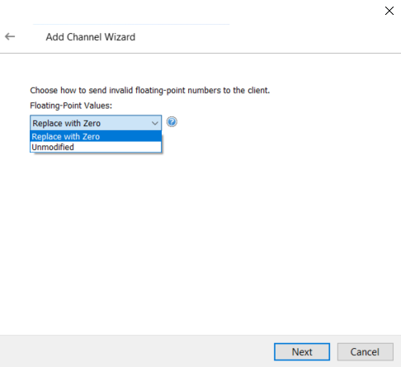Click the blue question mark icon
This screenshot has width=401, height=367.
(x=172, y=122)
